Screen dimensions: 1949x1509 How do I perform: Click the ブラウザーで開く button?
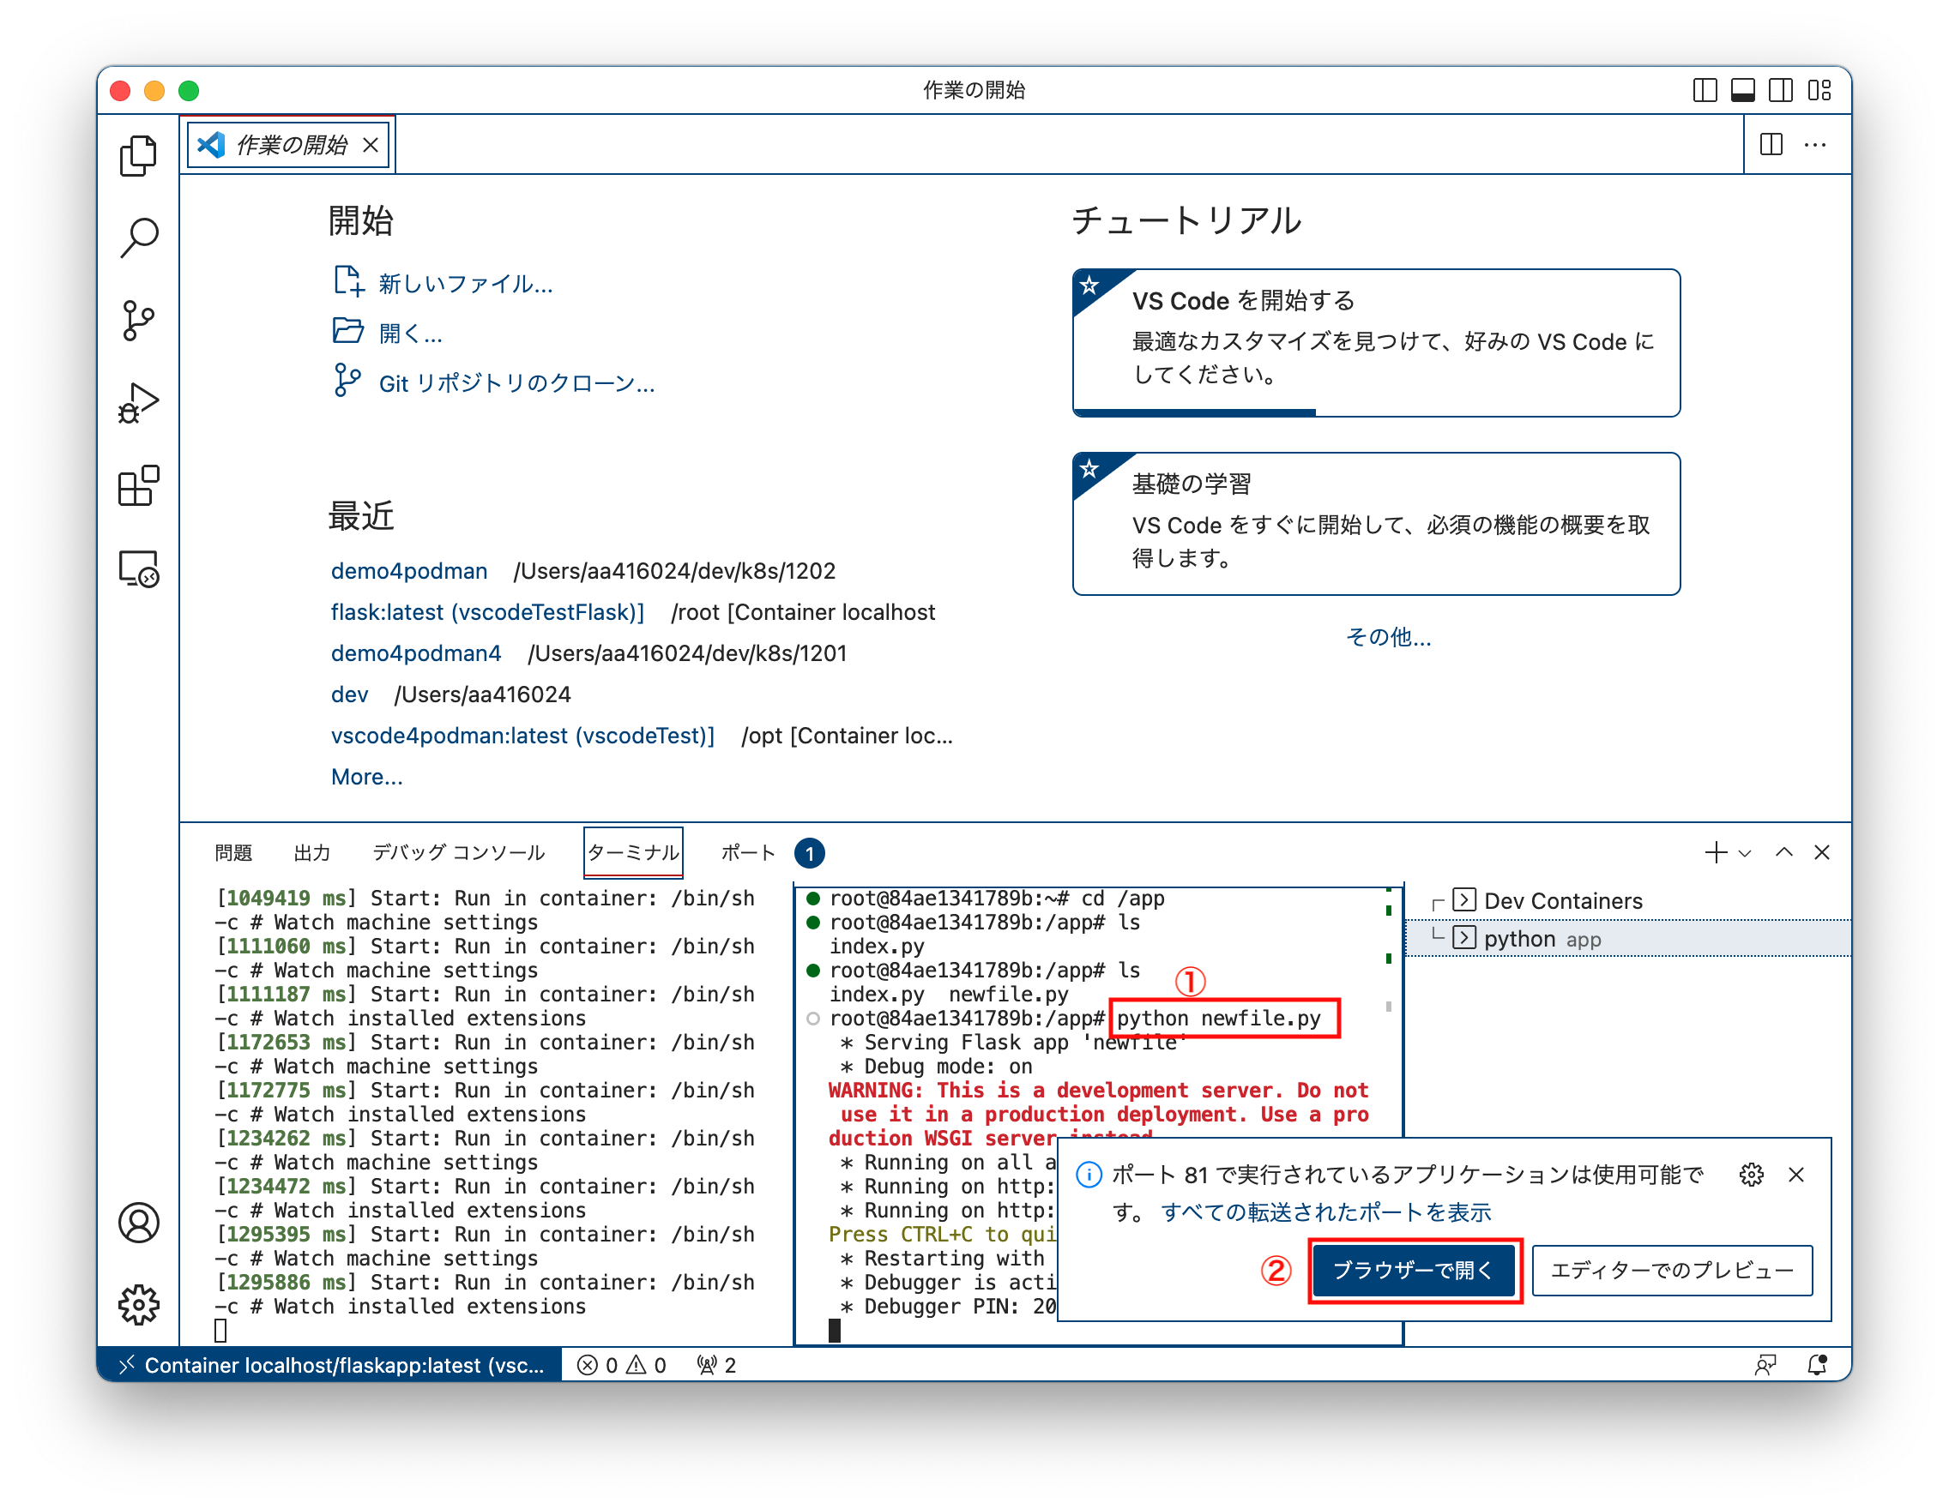tap(1415, 1271)
